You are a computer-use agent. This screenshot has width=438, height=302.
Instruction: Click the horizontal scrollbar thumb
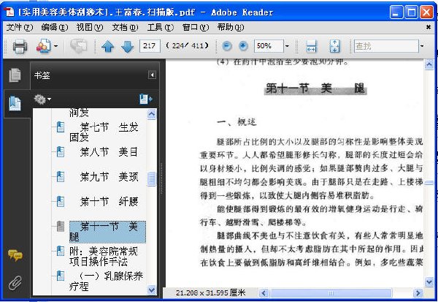(x=331, y=293)
